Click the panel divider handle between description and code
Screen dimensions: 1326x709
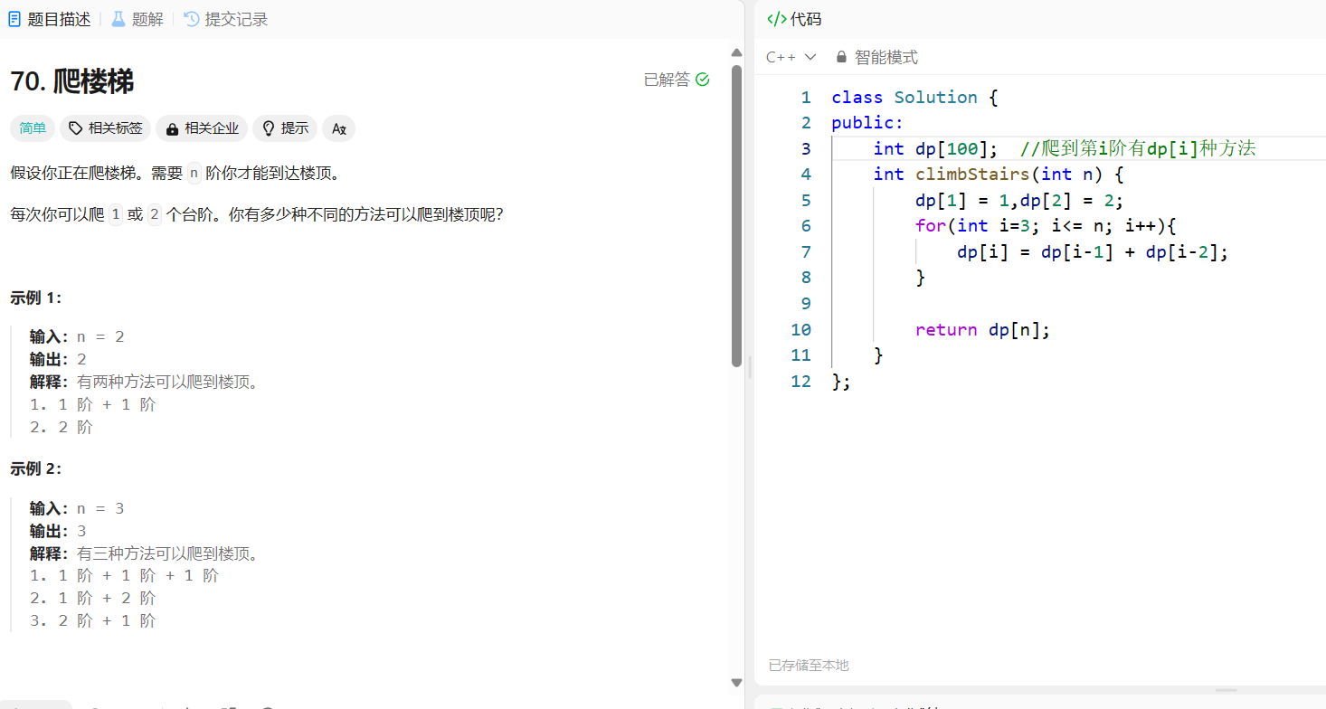[x=749, y=366]
